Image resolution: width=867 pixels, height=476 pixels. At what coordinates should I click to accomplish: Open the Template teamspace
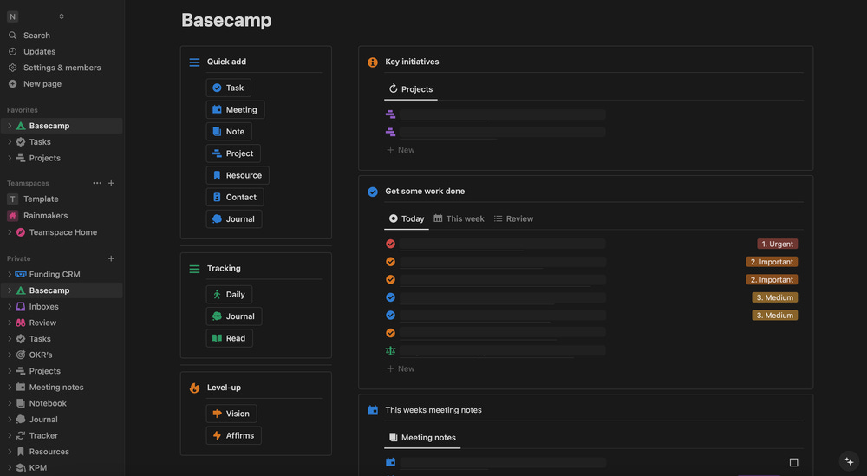coord(41,199)
